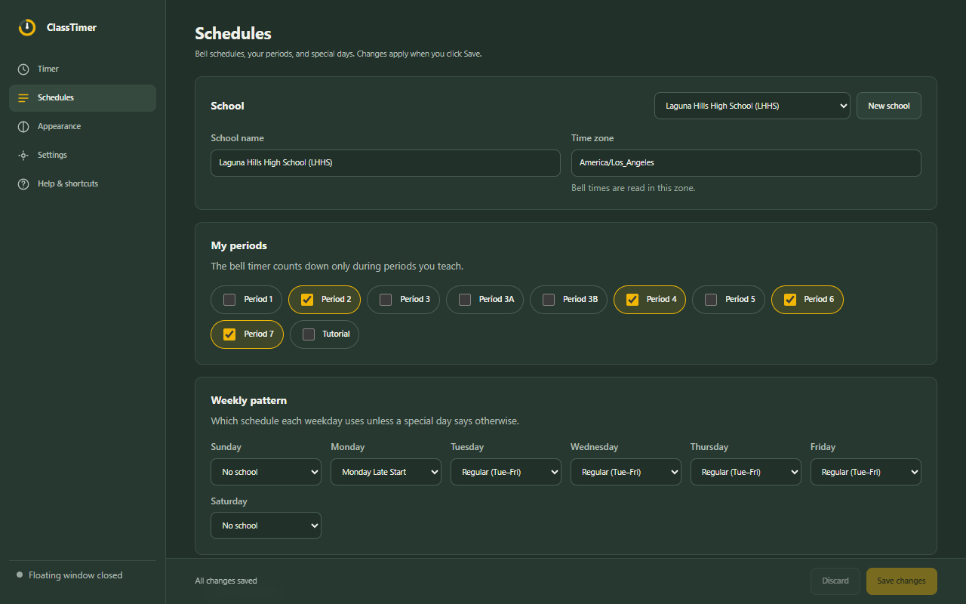
Task: Enable the Period 1 checkbox
Action: pyautogui.click(x=229, y=300)
